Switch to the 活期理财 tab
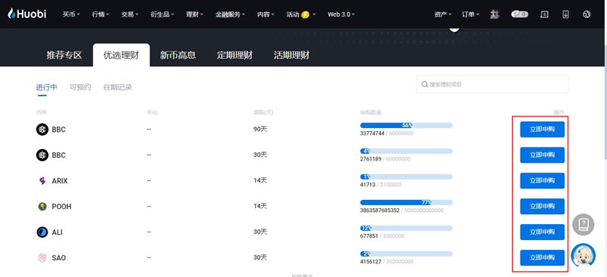The height and width of the screenshot is (277, 607). pos(291,54)
